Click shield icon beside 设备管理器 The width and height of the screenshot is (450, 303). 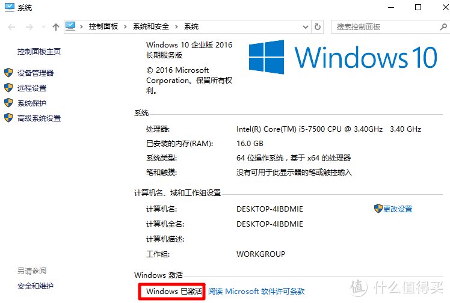(8, 73)
